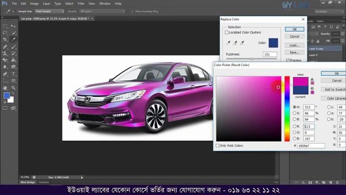The height and width of the screenshot is (195, 346).
Task: Open the Image menu
Action: 34,4
